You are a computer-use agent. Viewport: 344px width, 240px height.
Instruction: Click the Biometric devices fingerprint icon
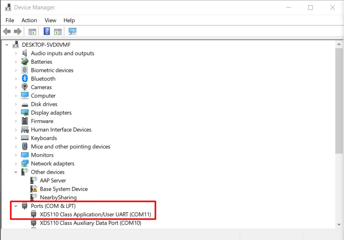pos(25,70)
